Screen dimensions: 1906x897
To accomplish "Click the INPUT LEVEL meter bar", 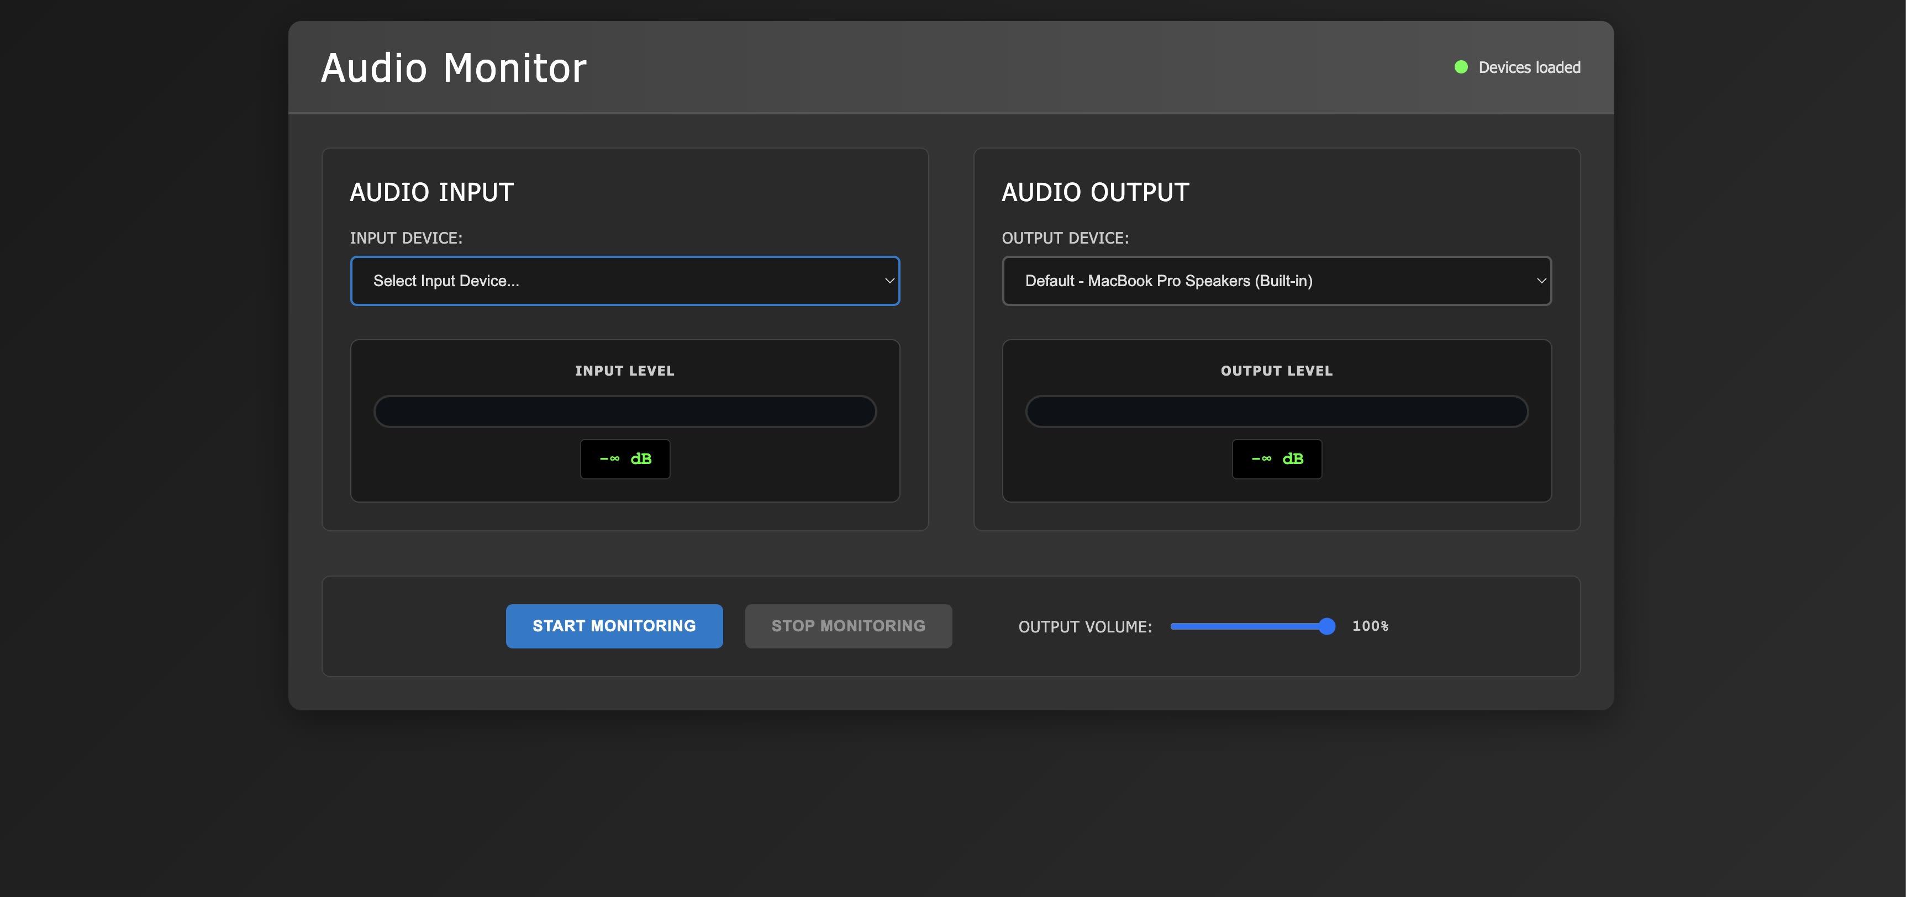I will 625,411.
